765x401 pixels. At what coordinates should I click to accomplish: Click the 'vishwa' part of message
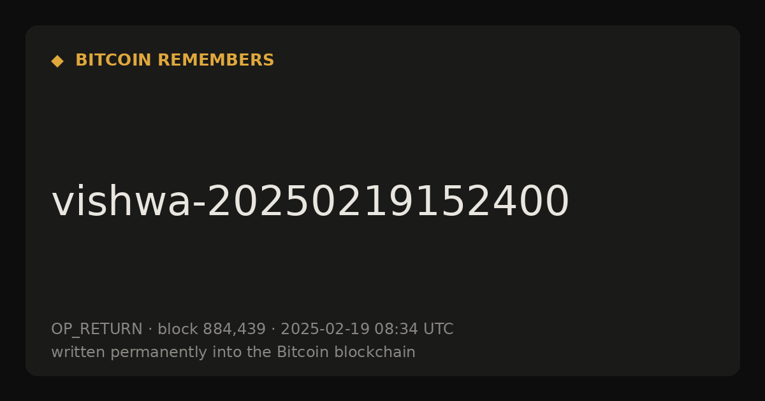click(x=121, y=202)
